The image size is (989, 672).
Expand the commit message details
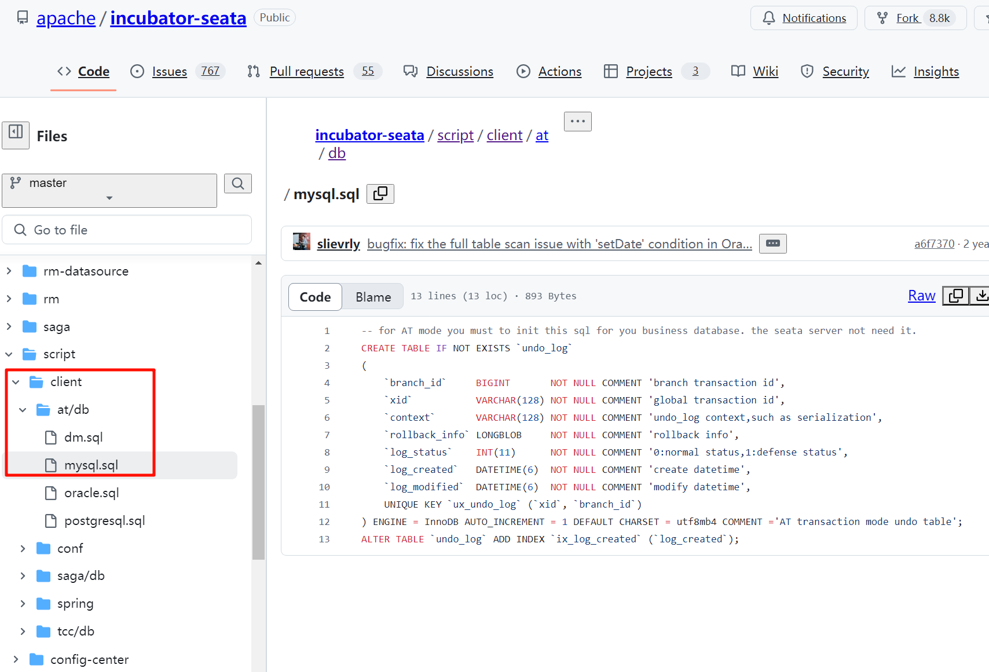(x=773, y=244)
